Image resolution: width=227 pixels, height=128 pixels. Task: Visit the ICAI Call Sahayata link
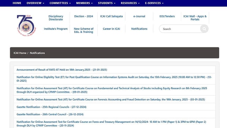tap(111, 16)
